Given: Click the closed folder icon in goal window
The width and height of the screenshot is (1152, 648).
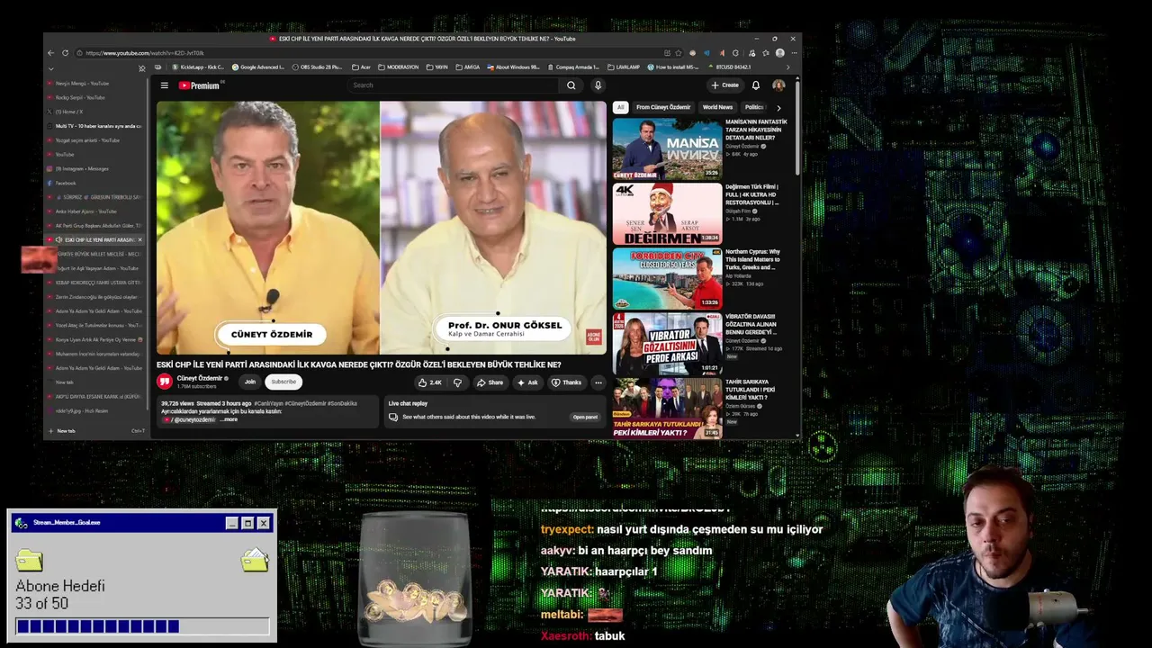Looking at the screenshot, I should [x=30, y=560].
